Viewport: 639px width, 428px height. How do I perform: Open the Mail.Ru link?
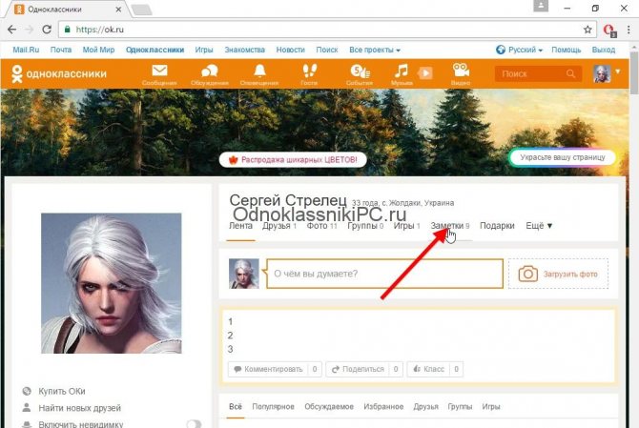coord(26,50)
